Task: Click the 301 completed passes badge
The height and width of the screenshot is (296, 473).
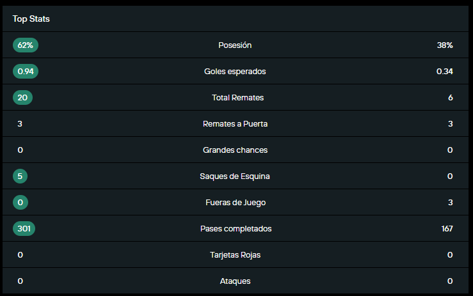Action: pos(24,229)
